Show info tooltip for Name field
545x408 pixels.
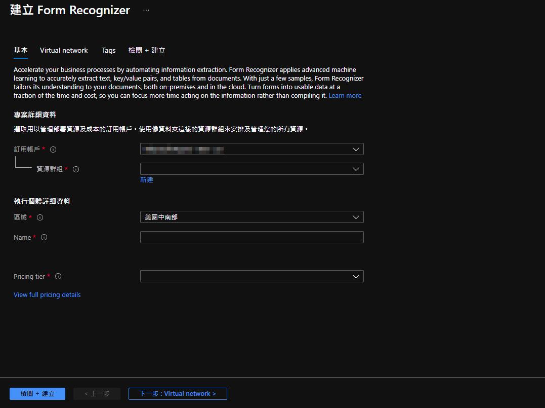(44, 237)
